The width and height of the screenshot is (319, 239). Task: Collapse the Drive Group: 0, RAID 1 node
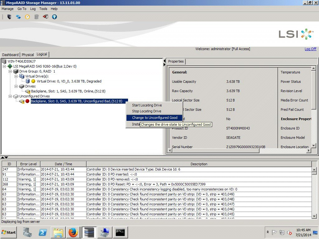pyautogui.click(x=10, y=72)
